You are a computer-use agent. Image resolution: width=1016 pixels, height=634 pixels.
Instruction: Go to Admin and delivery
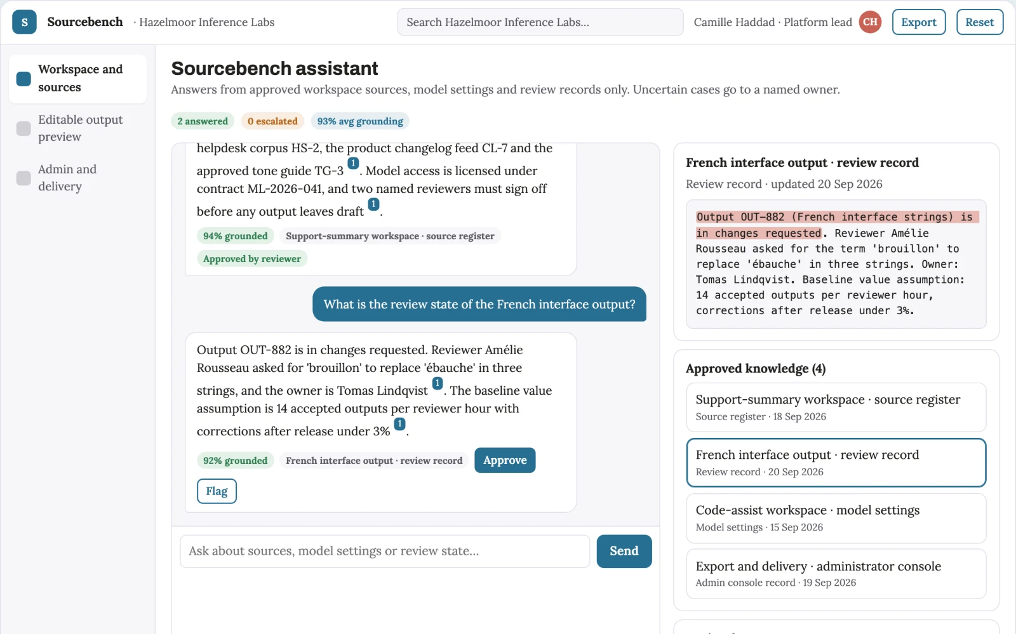pos(77,178)
